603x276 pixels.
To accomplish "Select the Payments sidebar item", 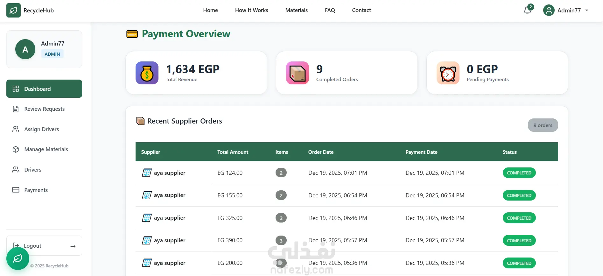I will [x=36, y=190].
